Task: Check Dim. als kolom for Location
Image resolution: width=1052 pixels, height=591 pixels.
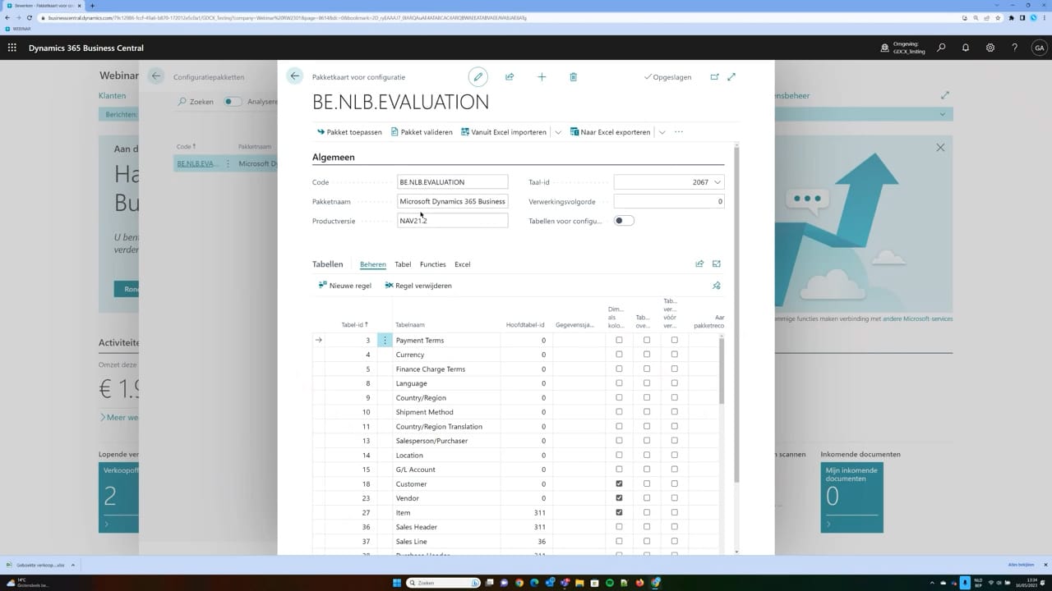Action: 619,456
